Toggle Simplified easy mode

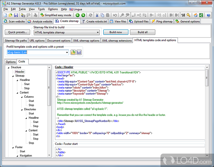click(56, 15)
